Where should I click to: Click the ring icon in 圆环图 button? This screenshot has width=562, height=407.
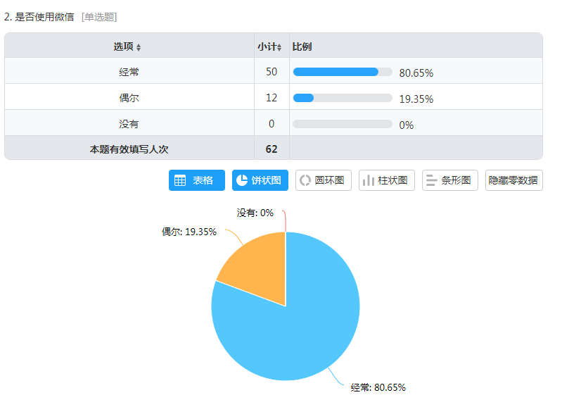click(305, 180)
